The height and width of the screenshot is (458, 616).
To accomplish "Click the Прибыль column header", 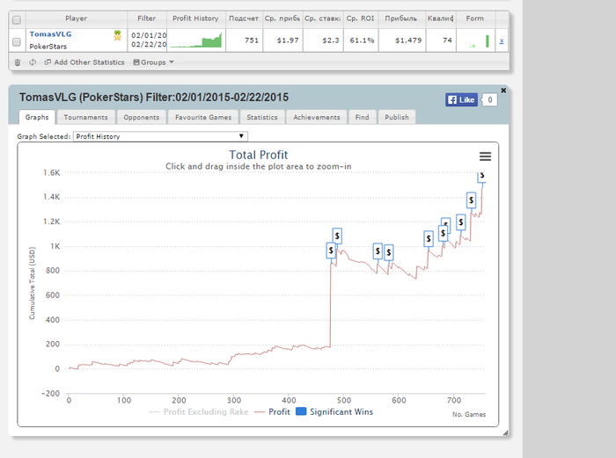I will [x=401, y=18].
